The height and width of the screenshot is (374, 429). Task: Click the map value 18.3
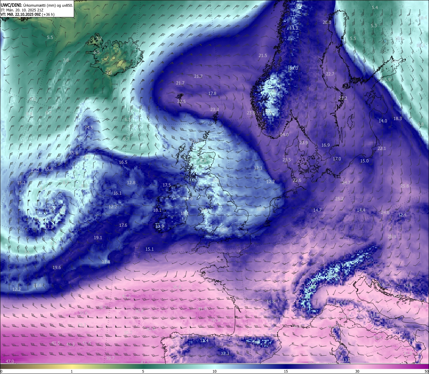click(x=397, y=119)
